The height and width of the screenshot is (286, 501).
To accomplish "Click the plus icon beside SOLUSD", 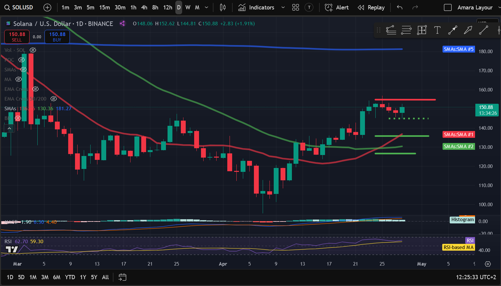I will pyautogui.click(x=47, y=7).
